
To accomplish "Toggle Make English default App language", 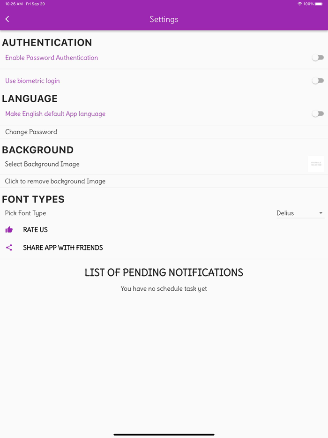I will 318,113.
